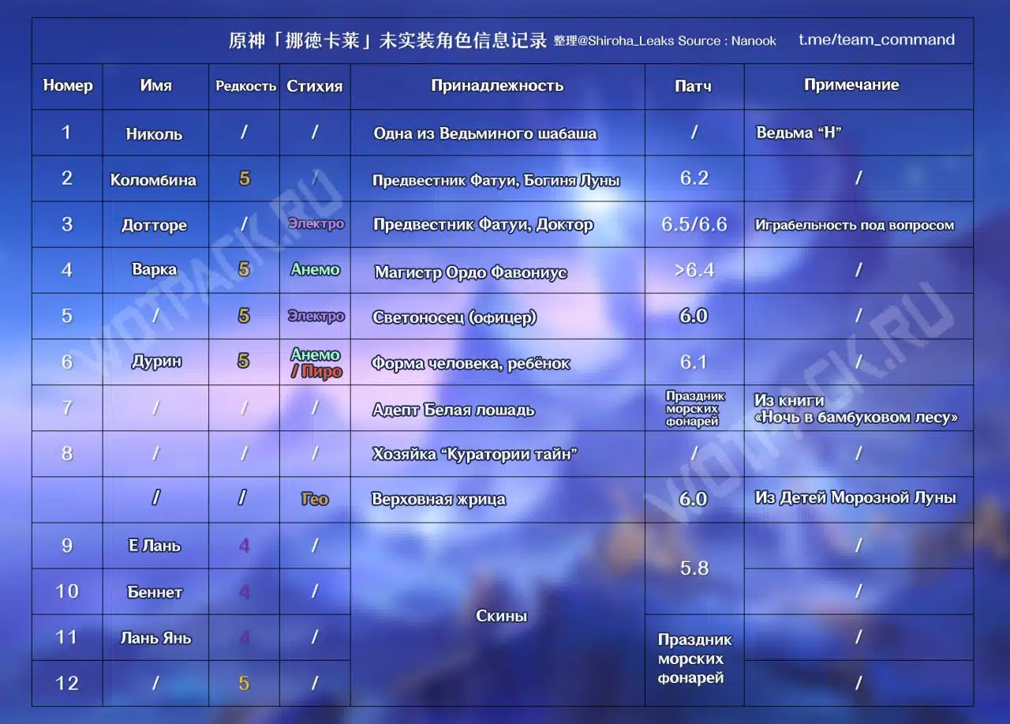Click row number '7'

click(67, 408)
